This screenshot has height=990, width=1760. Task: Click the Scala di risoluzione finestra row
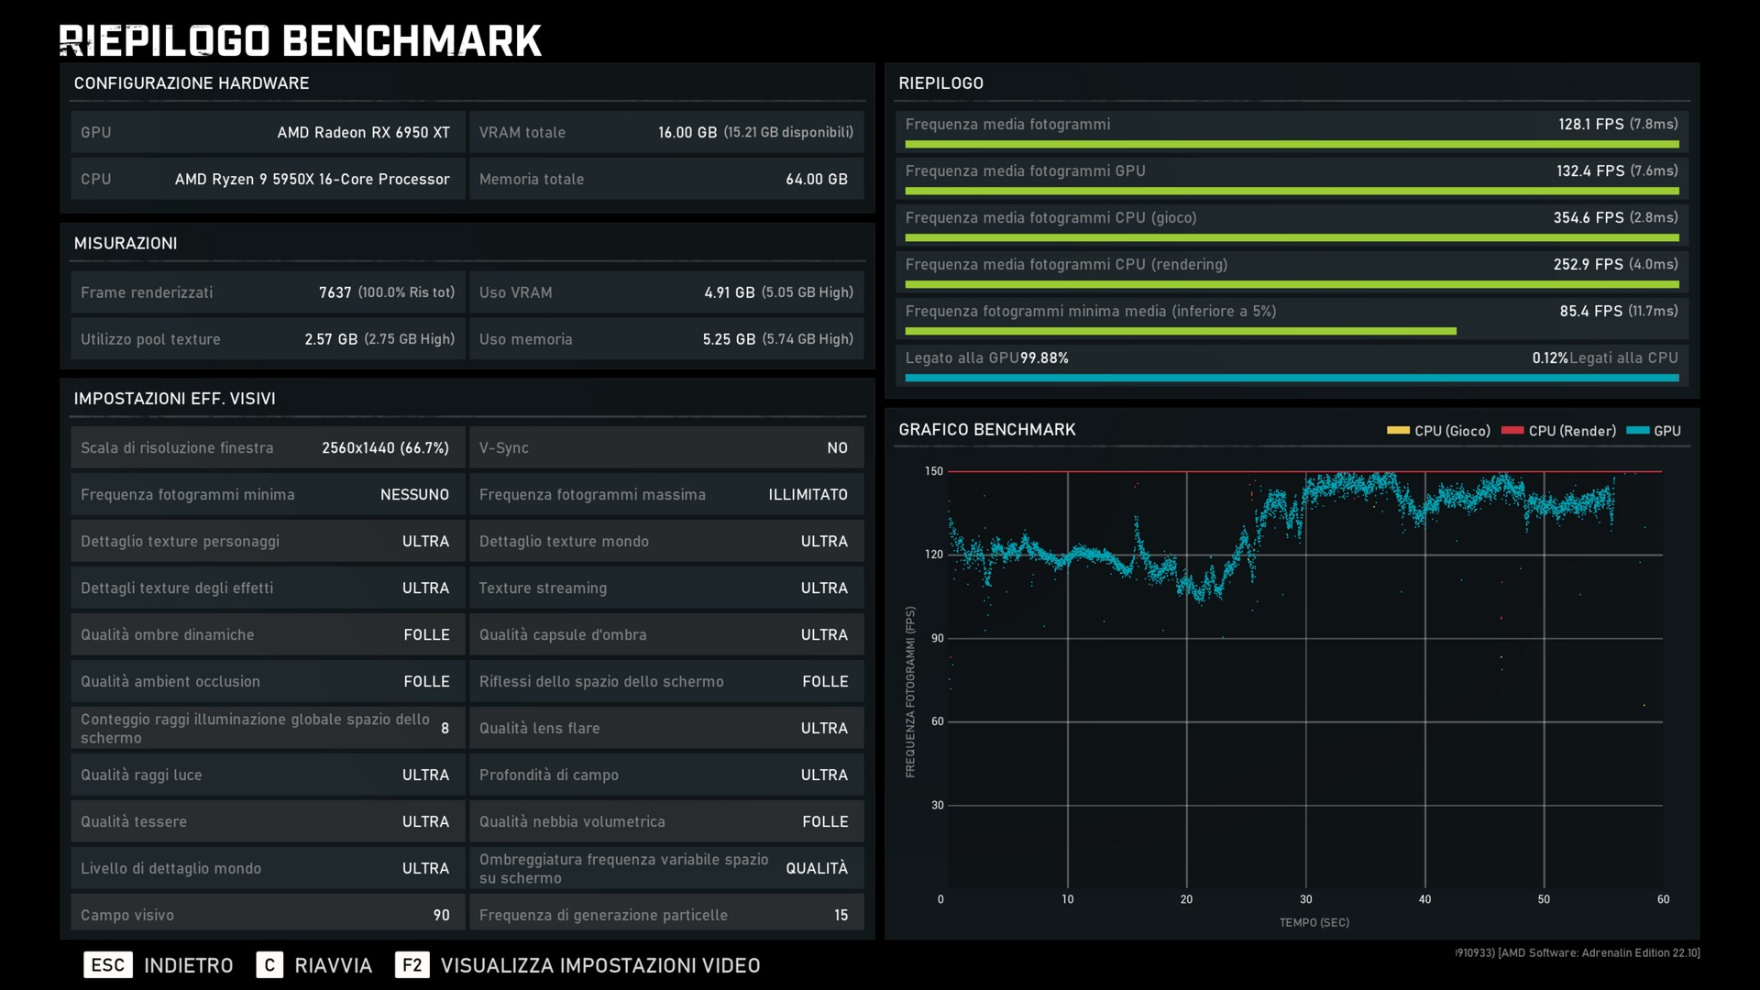267,448
